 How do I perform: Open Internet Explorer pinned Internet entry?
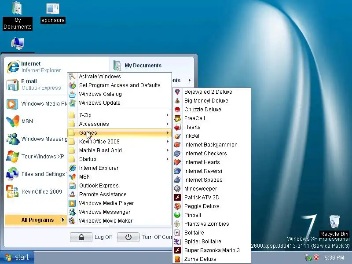point(36,67)
